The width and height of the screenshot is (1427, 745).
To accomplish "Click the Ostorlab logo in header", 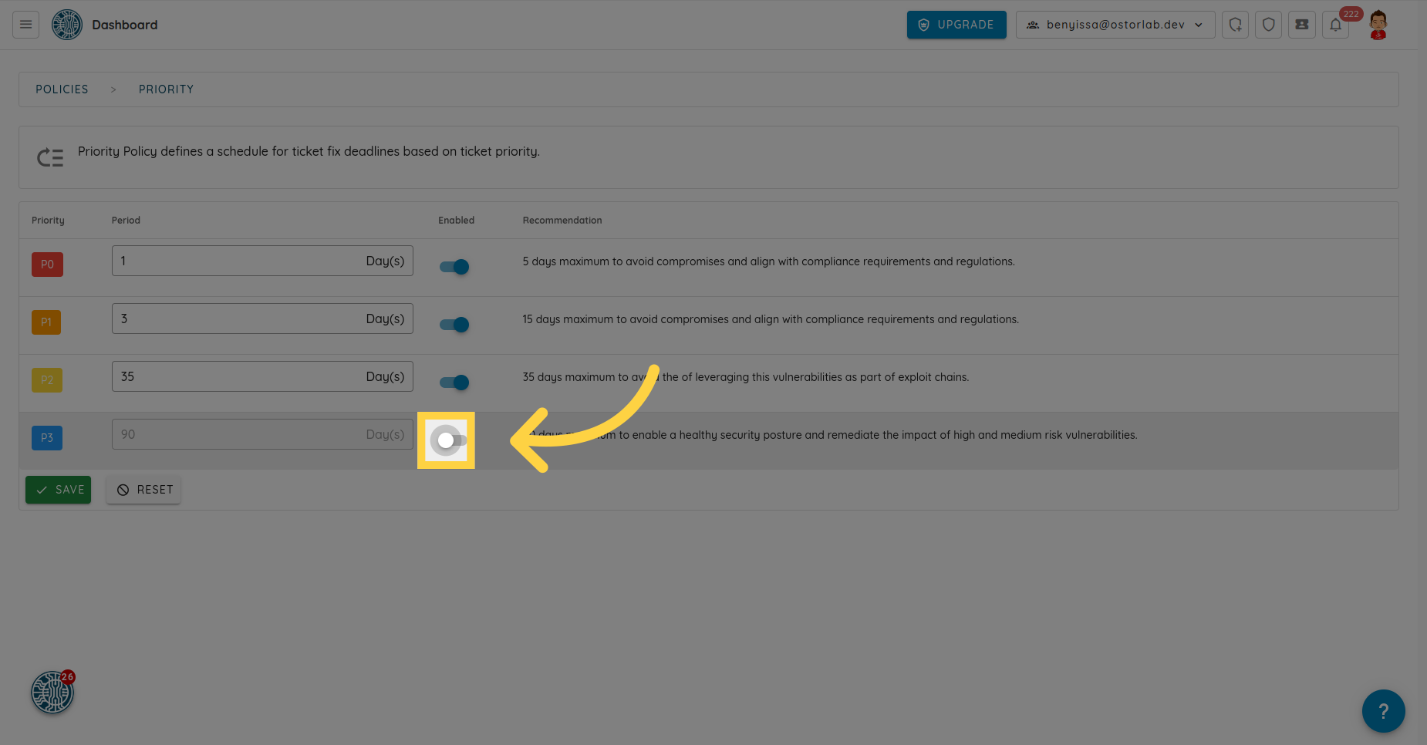I will (x=67, y=25).
